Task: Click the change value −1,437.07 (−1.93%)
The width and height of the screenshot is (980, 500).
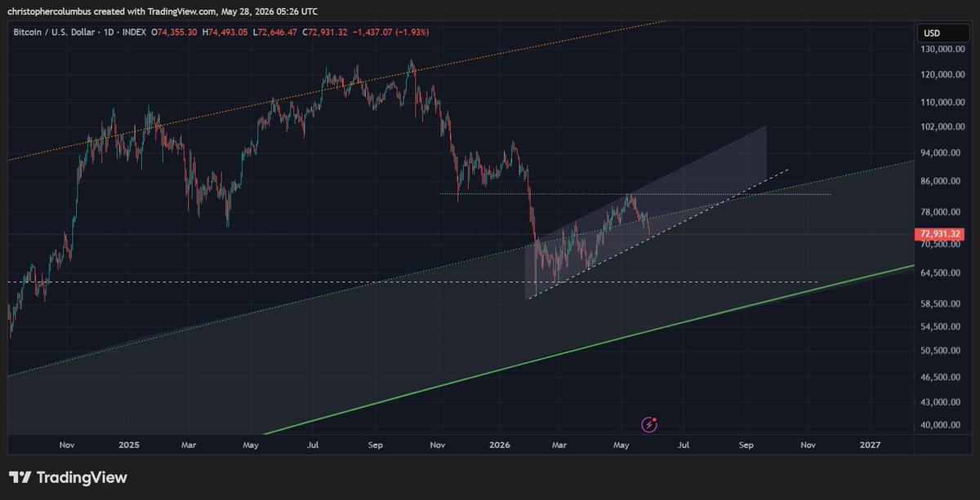Action: coord(390,32)
